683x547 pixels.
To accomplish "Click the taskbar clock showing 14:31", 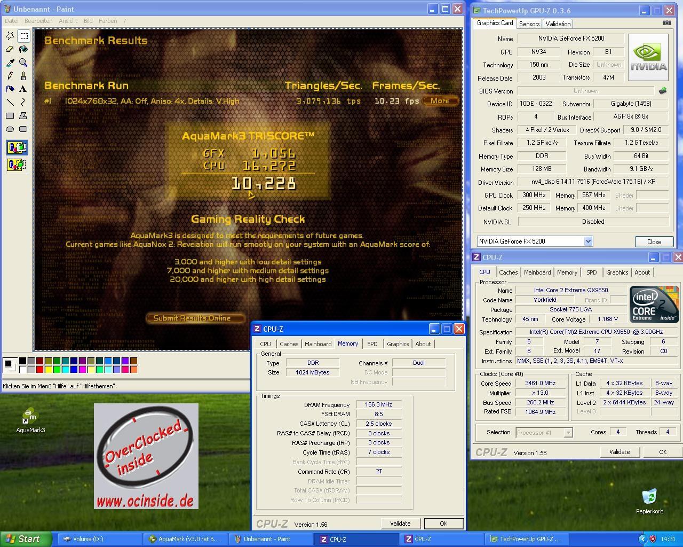I will [668, 539].
